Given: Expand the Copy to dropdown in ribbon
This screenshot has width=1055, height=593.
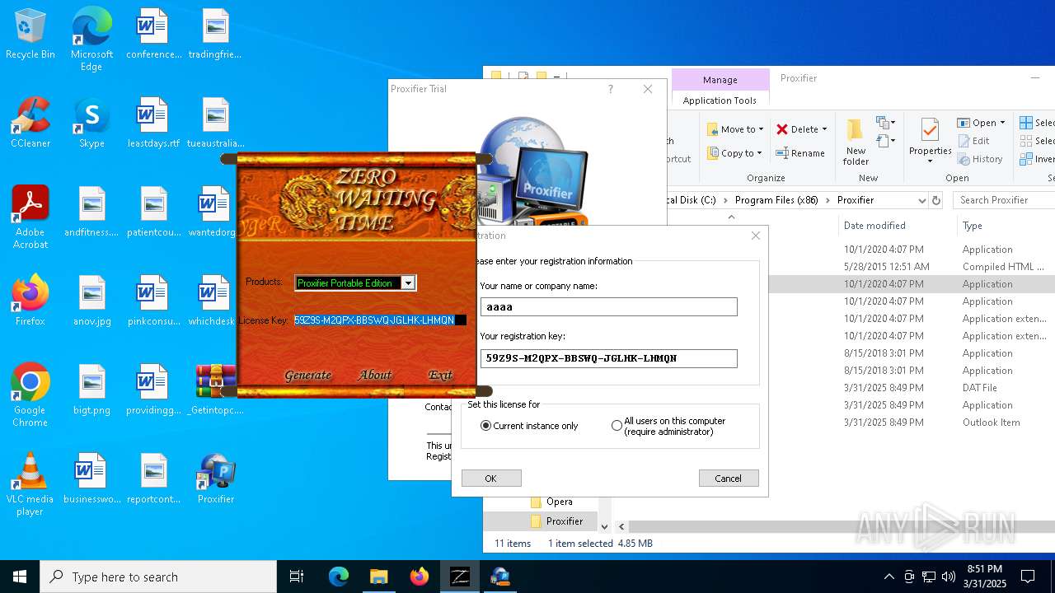Looking at the screenshot, I should tap(759, 153).
